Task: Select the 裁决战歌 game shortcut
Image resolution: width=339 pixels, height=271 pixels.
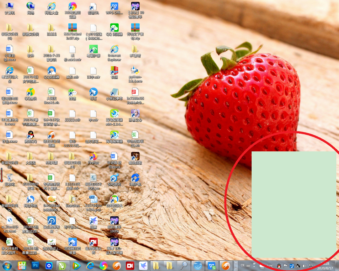Action: click(x=135, y=159)
